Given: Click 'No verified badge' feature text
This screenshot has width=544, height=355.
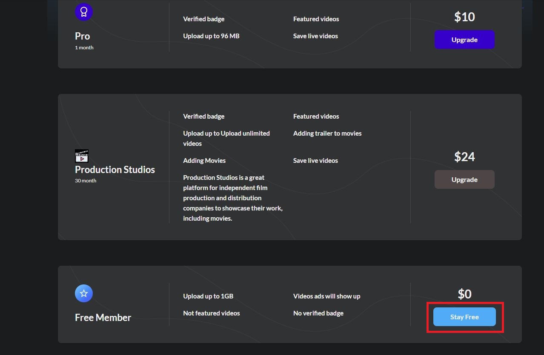Looking at the screenshot, I should (x=318, y=313).
